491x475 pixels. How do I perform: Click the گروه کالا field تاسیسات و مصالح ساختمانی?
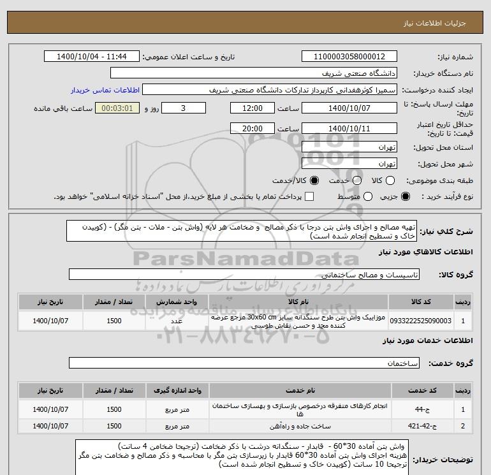(244, 274)
